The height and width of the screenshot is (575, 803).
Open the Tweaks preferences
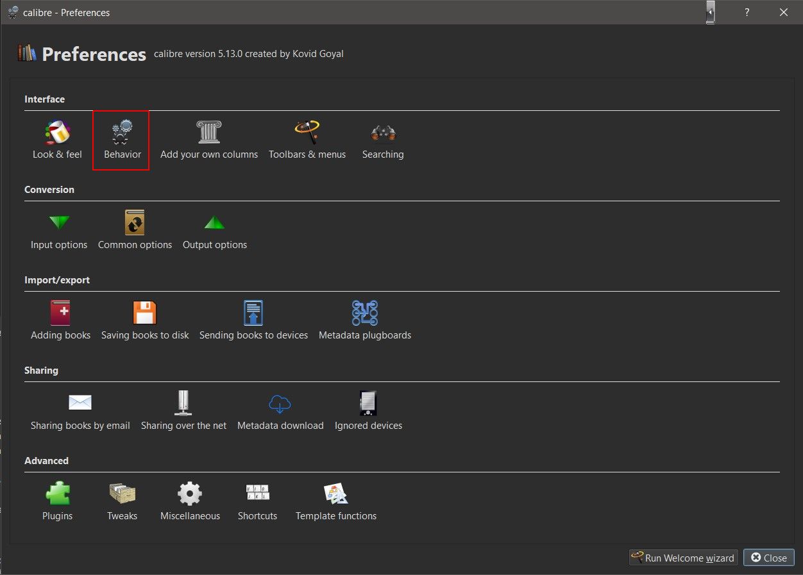pyautogui.click(x=122, y=502)
